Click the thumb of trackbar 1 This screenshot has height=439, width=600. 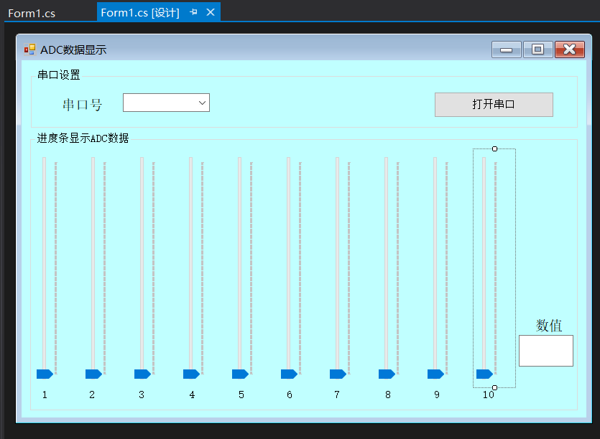[x=45, y=374]
